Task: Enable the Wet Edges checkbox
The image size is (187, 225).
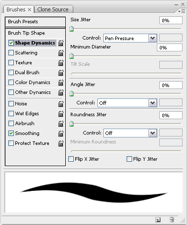Action: (x=11, y=114)
